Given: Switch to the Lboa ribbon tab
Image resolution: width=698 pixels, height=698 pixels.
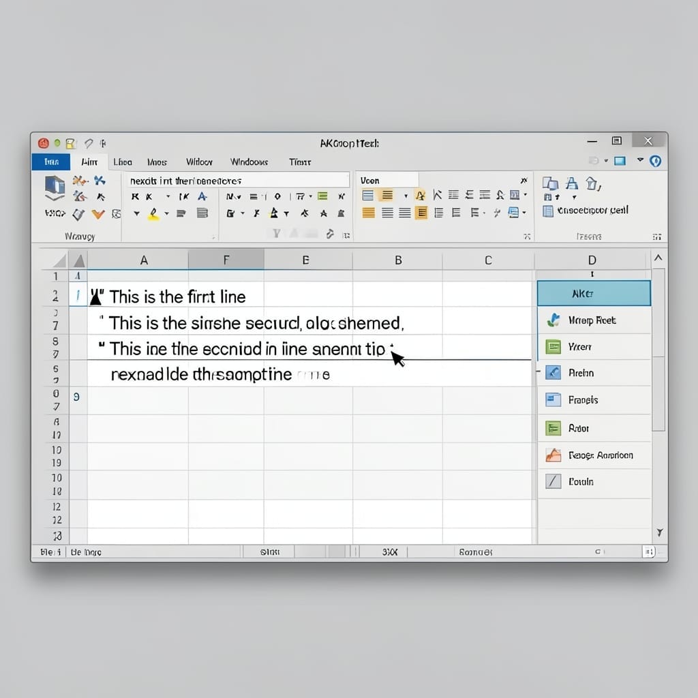Looking at the screenshot, I should click(123, 162).
